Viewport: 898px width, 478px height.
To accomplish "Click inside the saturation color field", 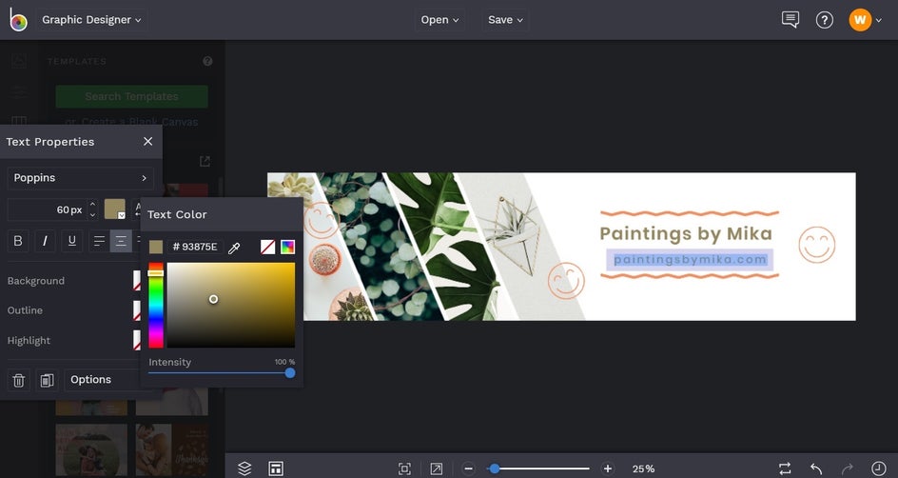I will pyautogui.click(x=231, y=305).
